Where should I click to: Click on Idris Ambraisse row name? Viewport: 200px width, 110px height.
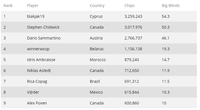[x=41, y=60]
